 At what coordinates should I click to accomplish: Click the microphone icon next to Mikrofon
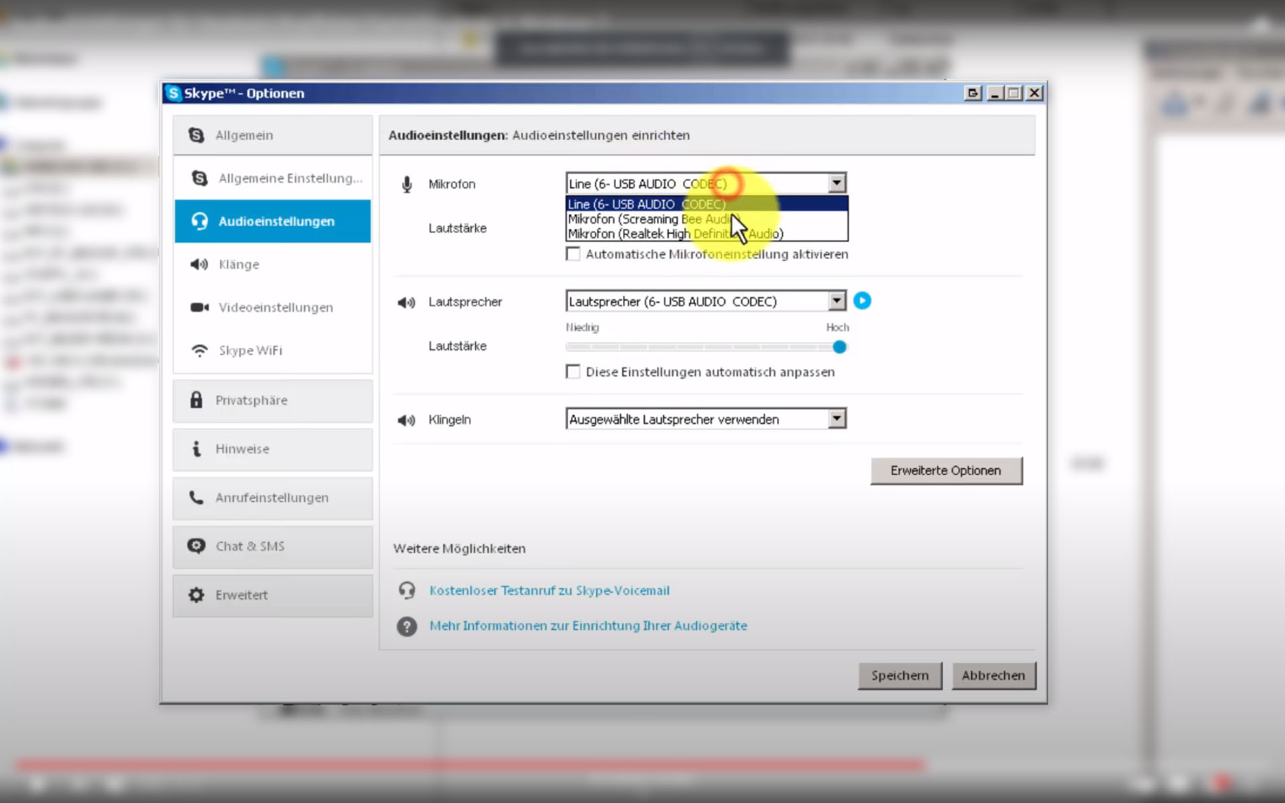pos(407,184)
